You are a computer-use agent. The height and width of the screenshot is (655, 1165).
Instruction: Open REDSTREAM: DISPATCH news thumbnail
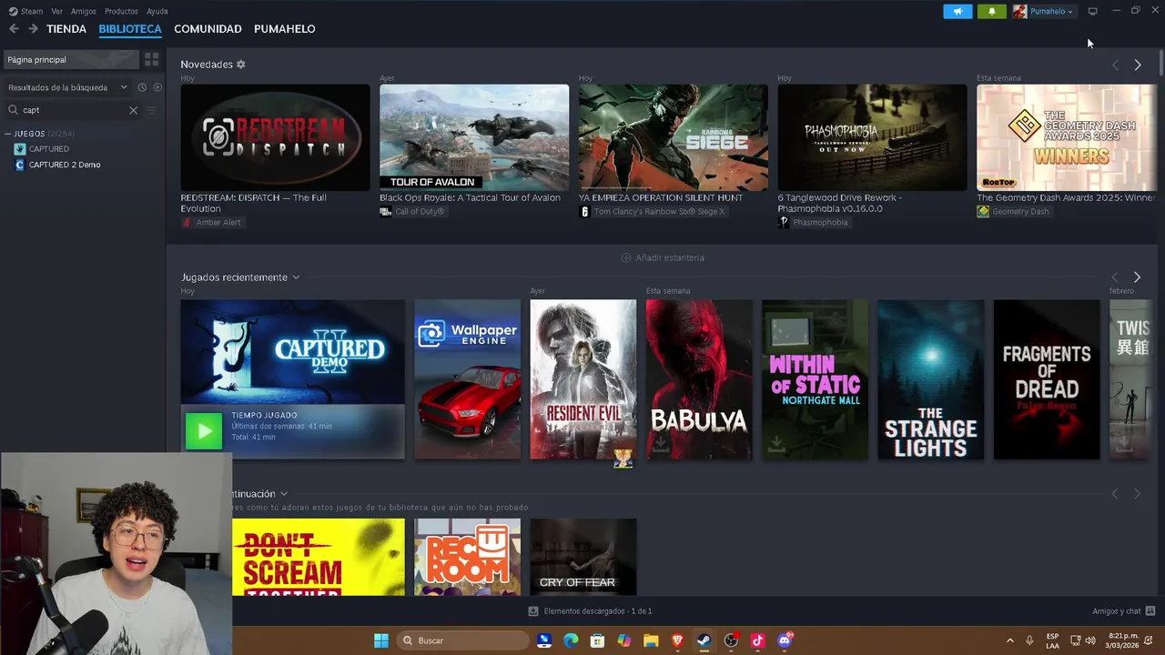coord(275,137)
